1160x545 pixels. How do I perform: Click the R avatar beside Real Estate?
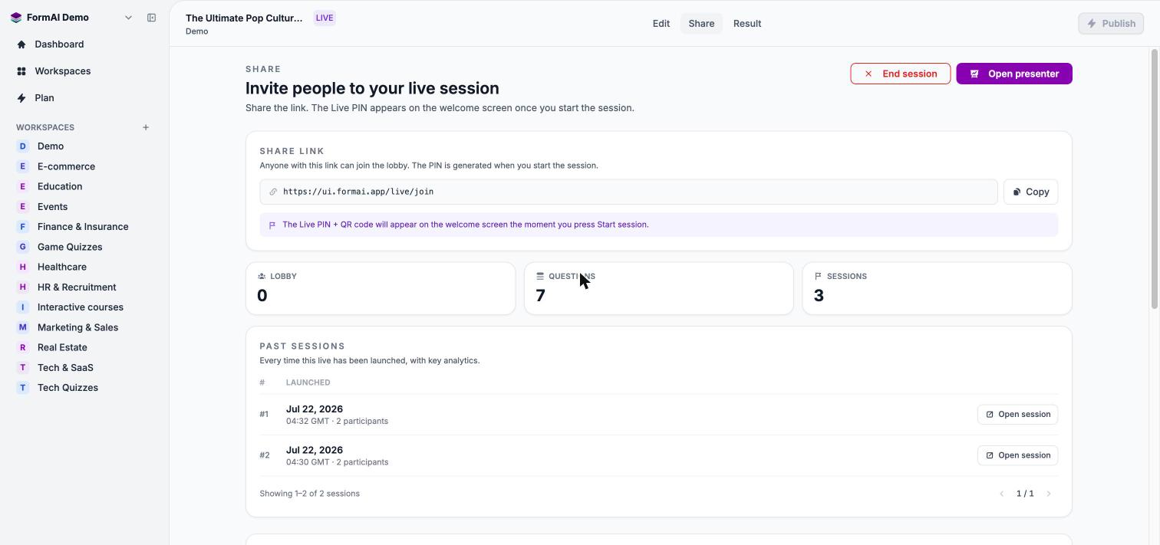(x=22, y=347)
